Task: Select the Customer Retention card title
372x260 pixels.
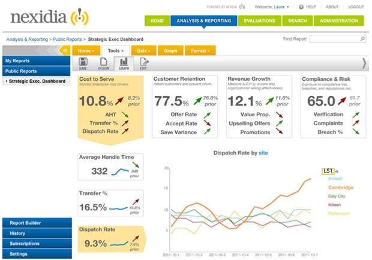Action: [179, 79]
